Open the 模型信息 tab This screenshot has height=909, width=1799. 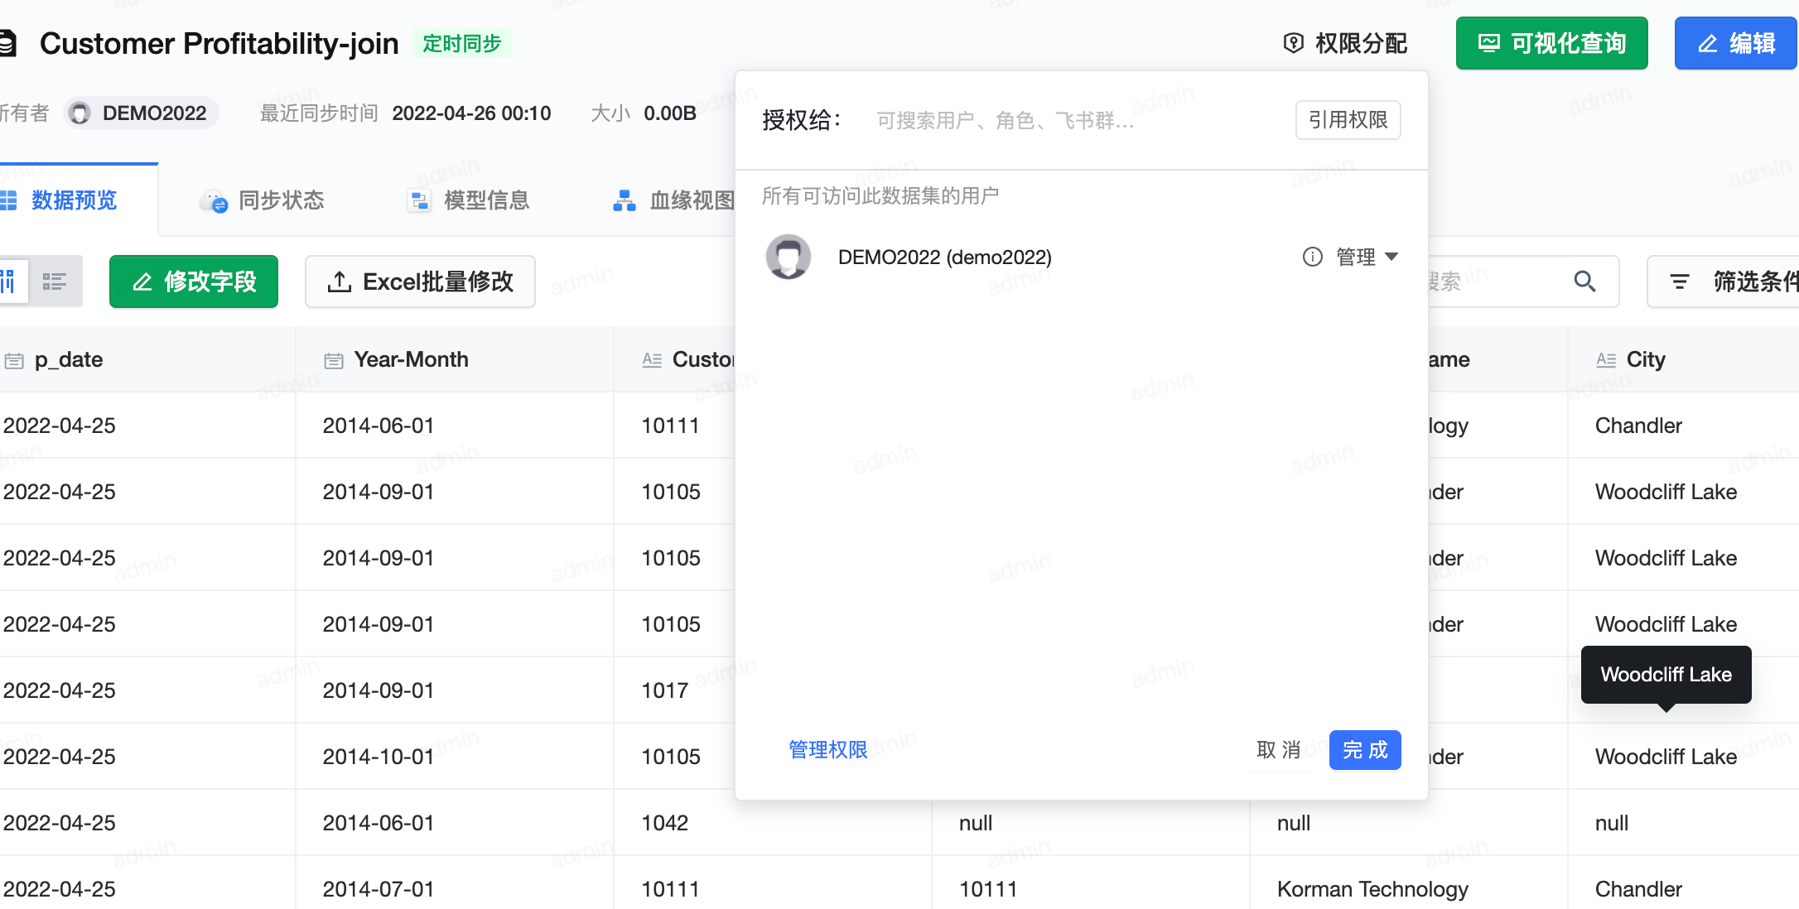coord(468,200)
